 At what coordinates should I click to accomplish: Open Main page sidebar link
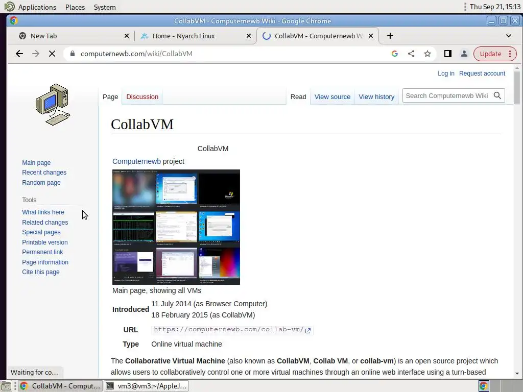tap(36, 163)
